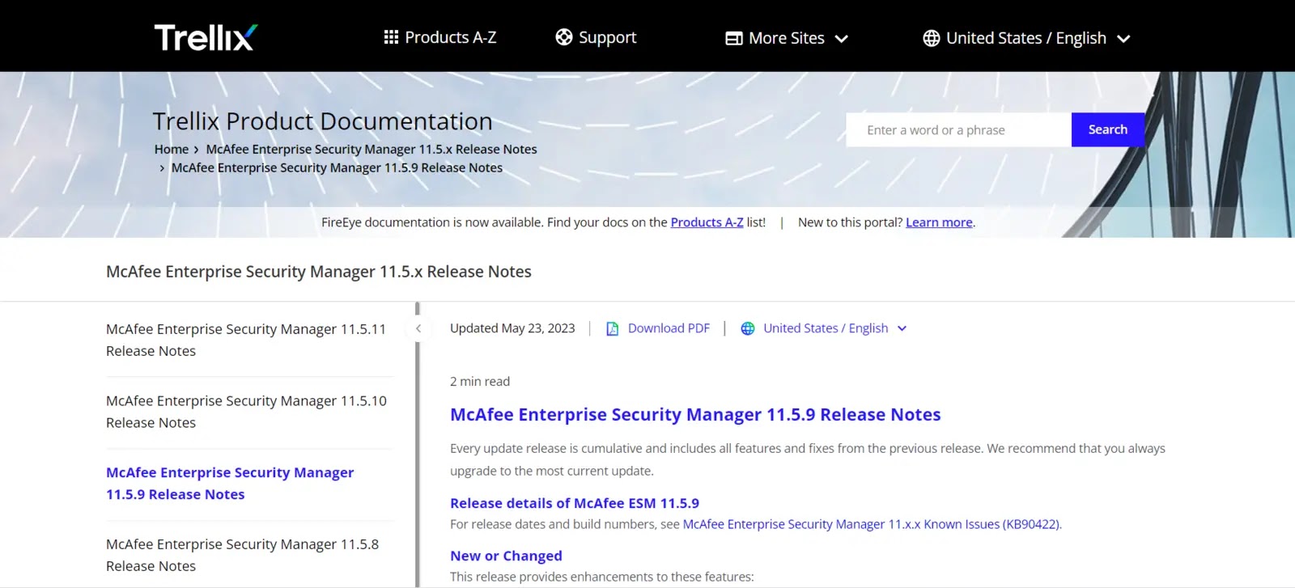Open Products A-Z grid icon
1295x588 pixels.
pos(391,37)
